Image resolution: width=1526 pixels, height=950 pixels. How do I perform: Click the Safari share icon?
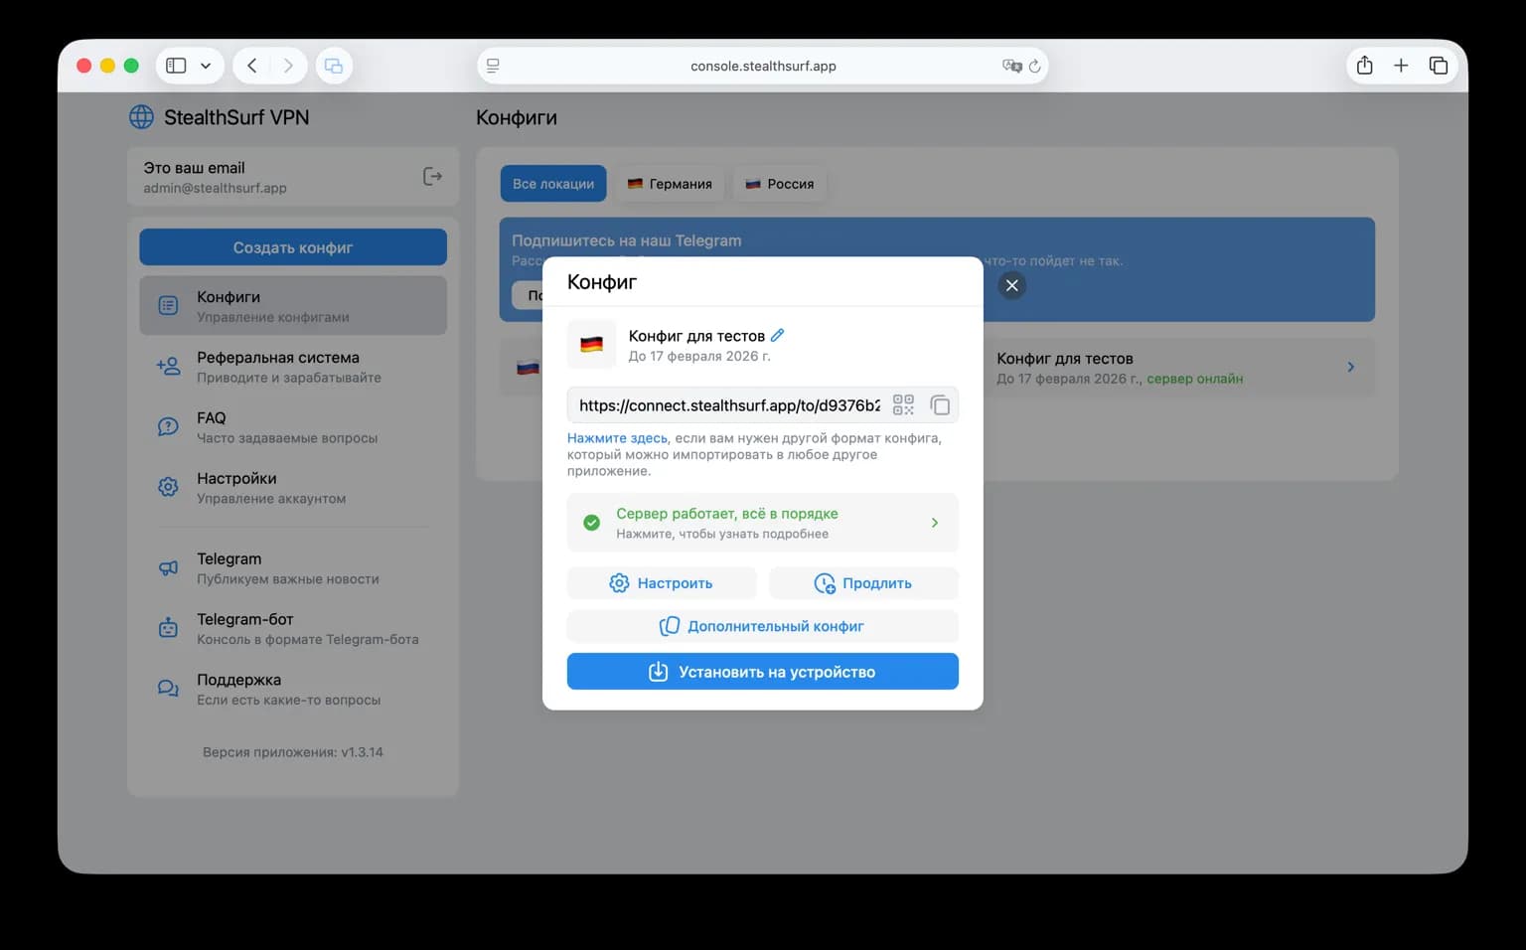(x=1364, y=66)
